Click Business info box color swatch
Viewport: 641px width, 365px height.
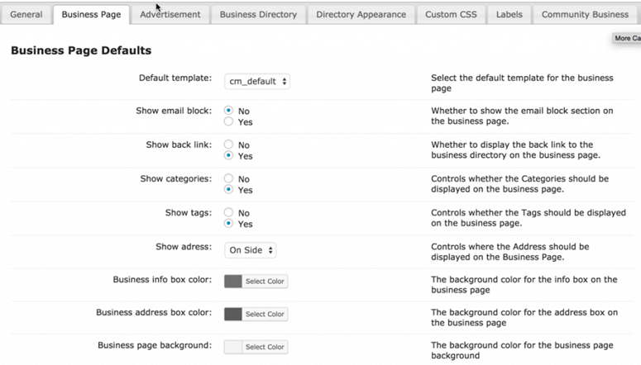click(233, 282)
